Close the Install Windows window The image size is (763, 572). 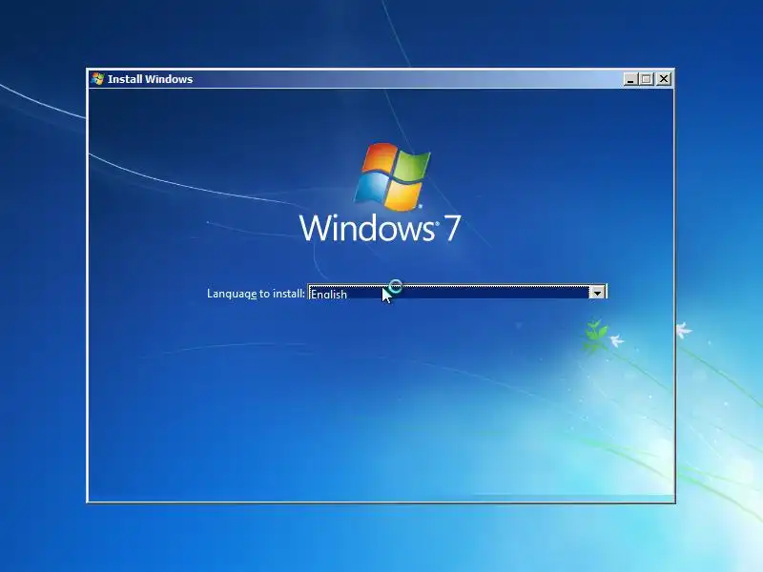point(663,79)
